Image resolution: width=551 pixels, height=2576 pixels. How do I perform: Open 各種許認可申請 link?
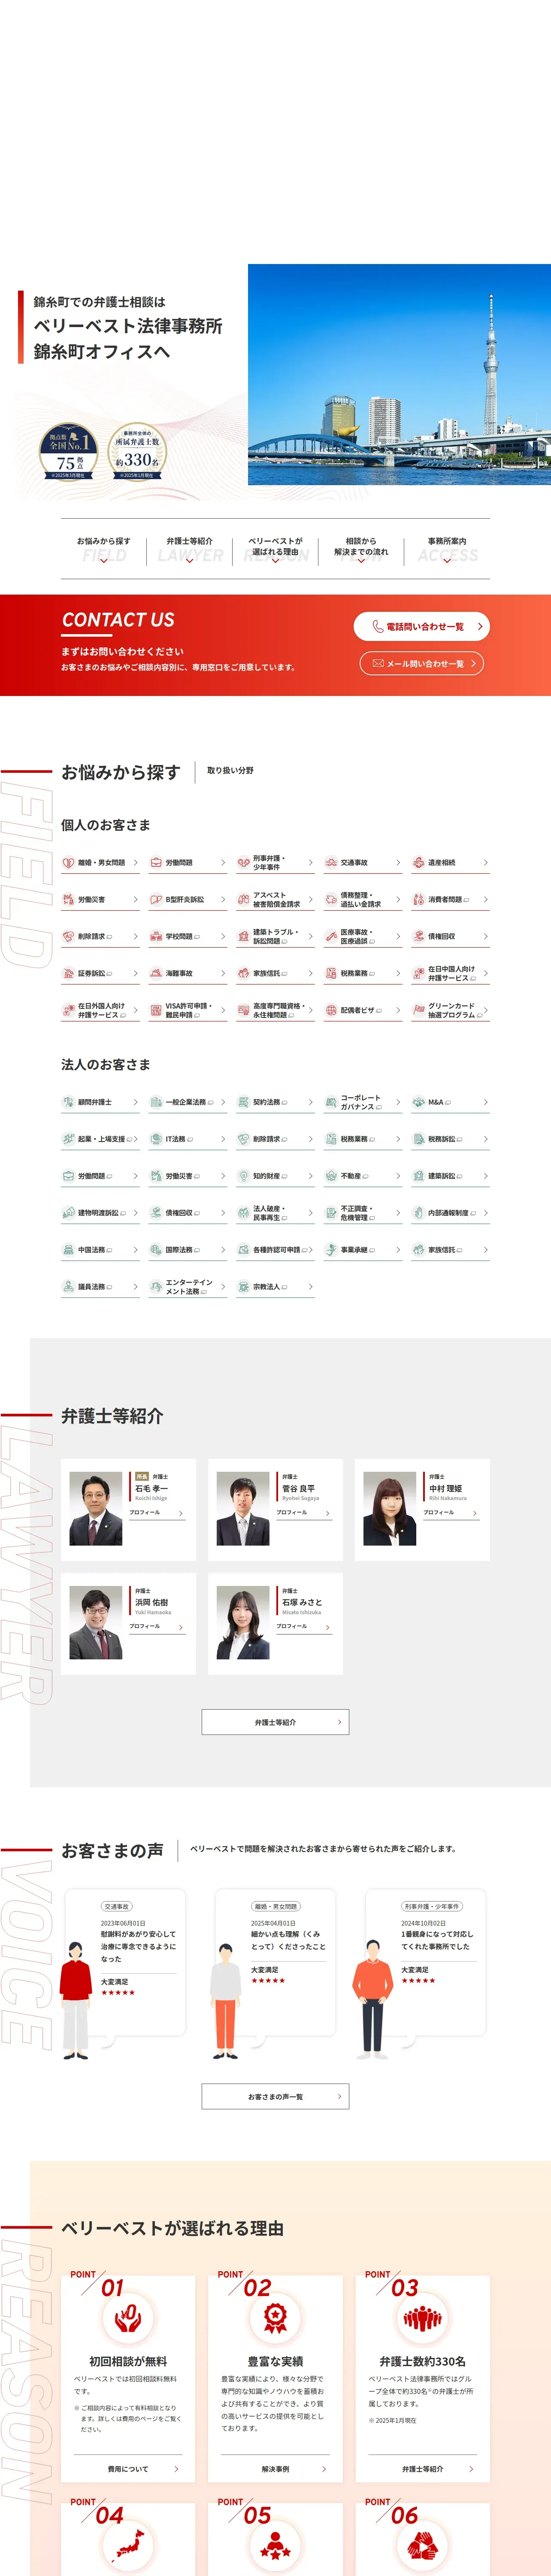[x=275, y=1250]
